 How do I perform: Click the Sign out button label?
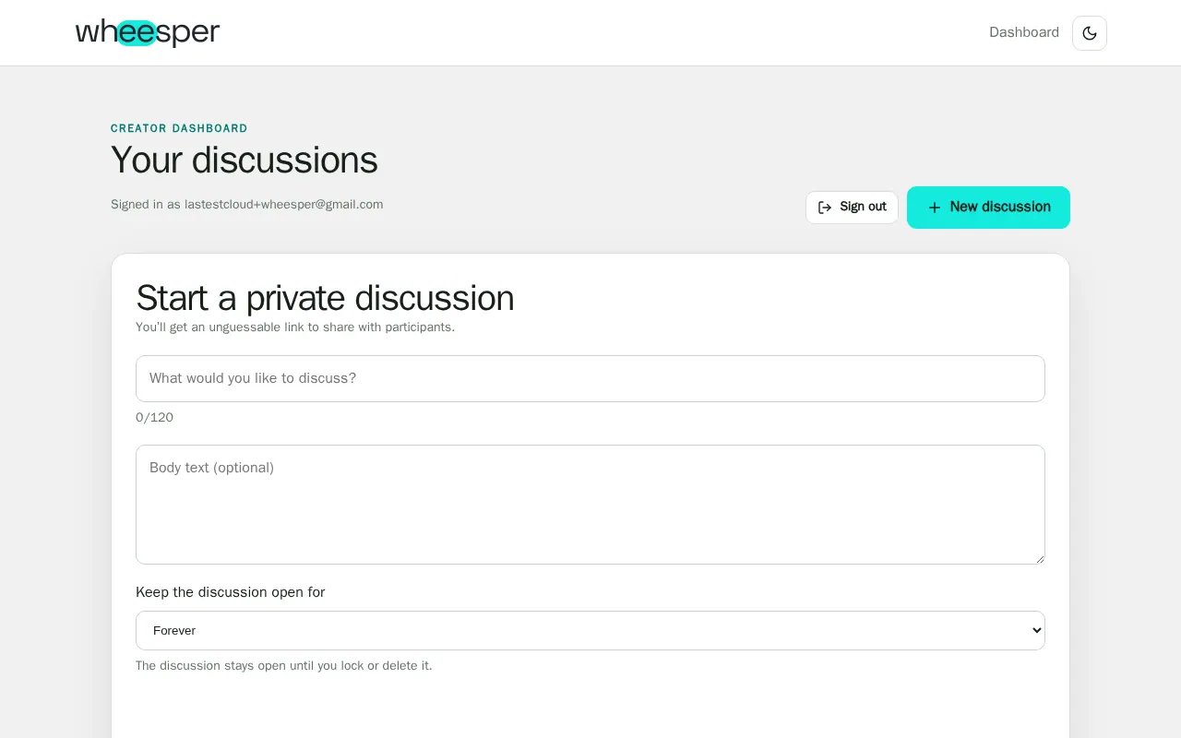coord(863,207)
